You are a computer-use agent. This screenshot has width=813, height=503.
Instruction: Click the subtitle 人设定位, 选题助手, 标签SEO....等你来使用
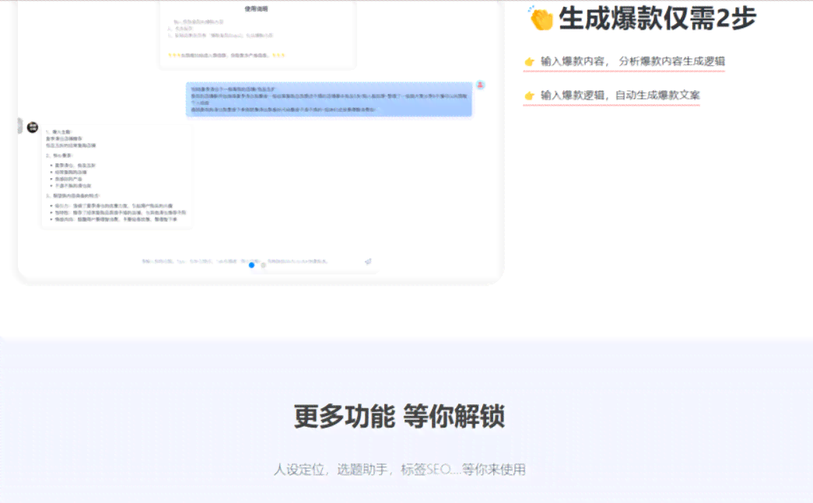coord(400,470)
